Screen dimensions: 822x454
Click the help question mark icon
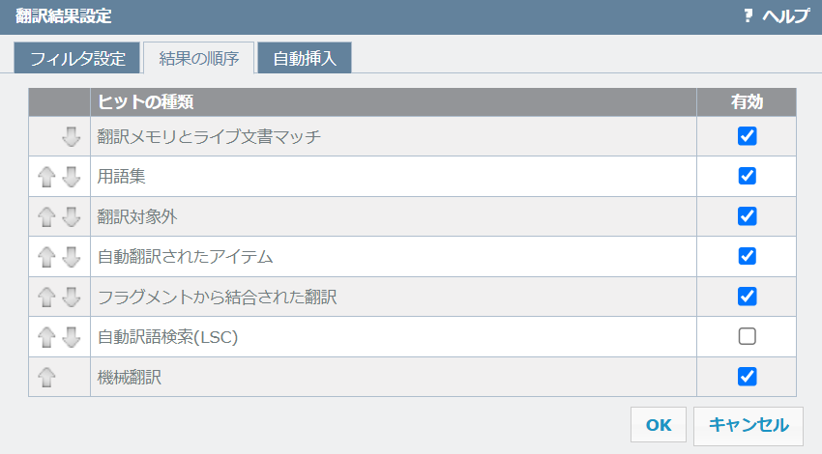click(748, 16)
